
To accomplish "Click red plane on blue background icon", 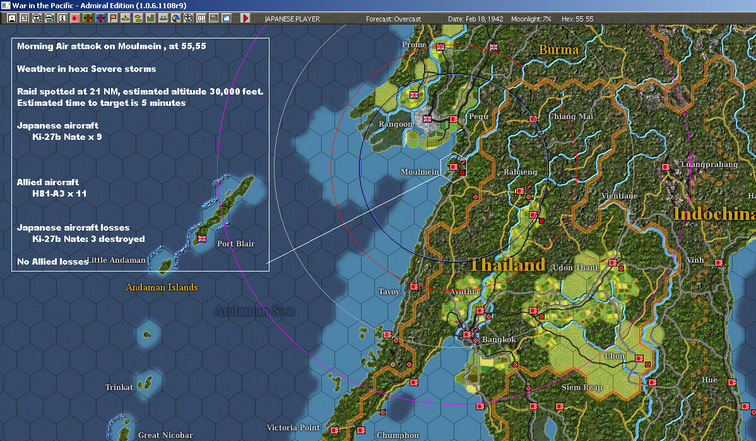I will [x=100, y=18].
